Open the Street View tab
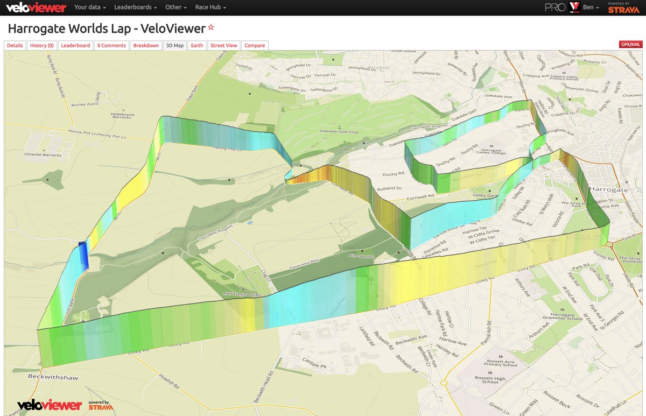The width and height of the screenshot is (646, 416). click(224, 46)
